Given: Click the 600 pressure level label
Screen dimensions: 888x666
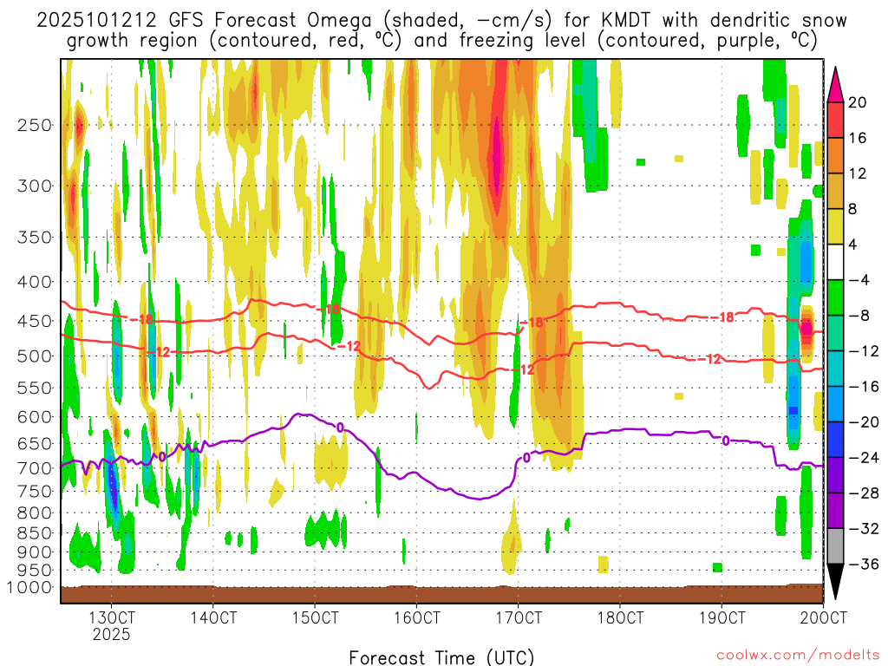Looking at the screenshot, I should (x=35, y=417).
